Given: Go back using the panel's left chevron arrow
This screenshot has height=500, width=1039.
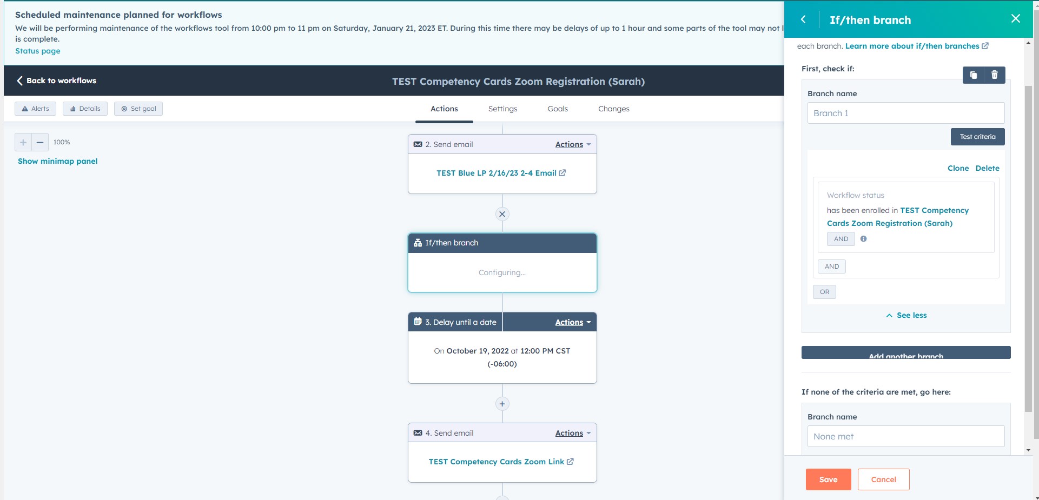Looking at the screenshot, I should pos(804,19).
